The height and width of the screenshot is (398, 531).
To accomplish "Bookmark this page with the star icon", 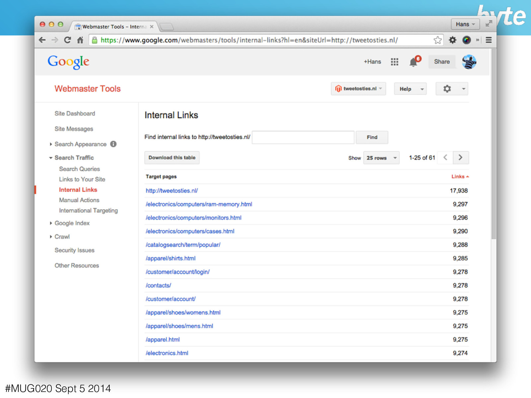I will (x=437, y=40).
